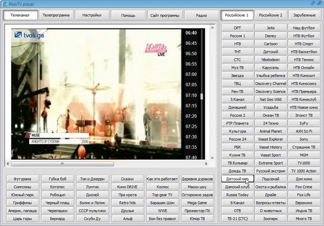
Task: Play the НТВ channel
Action: coord(238,44)
